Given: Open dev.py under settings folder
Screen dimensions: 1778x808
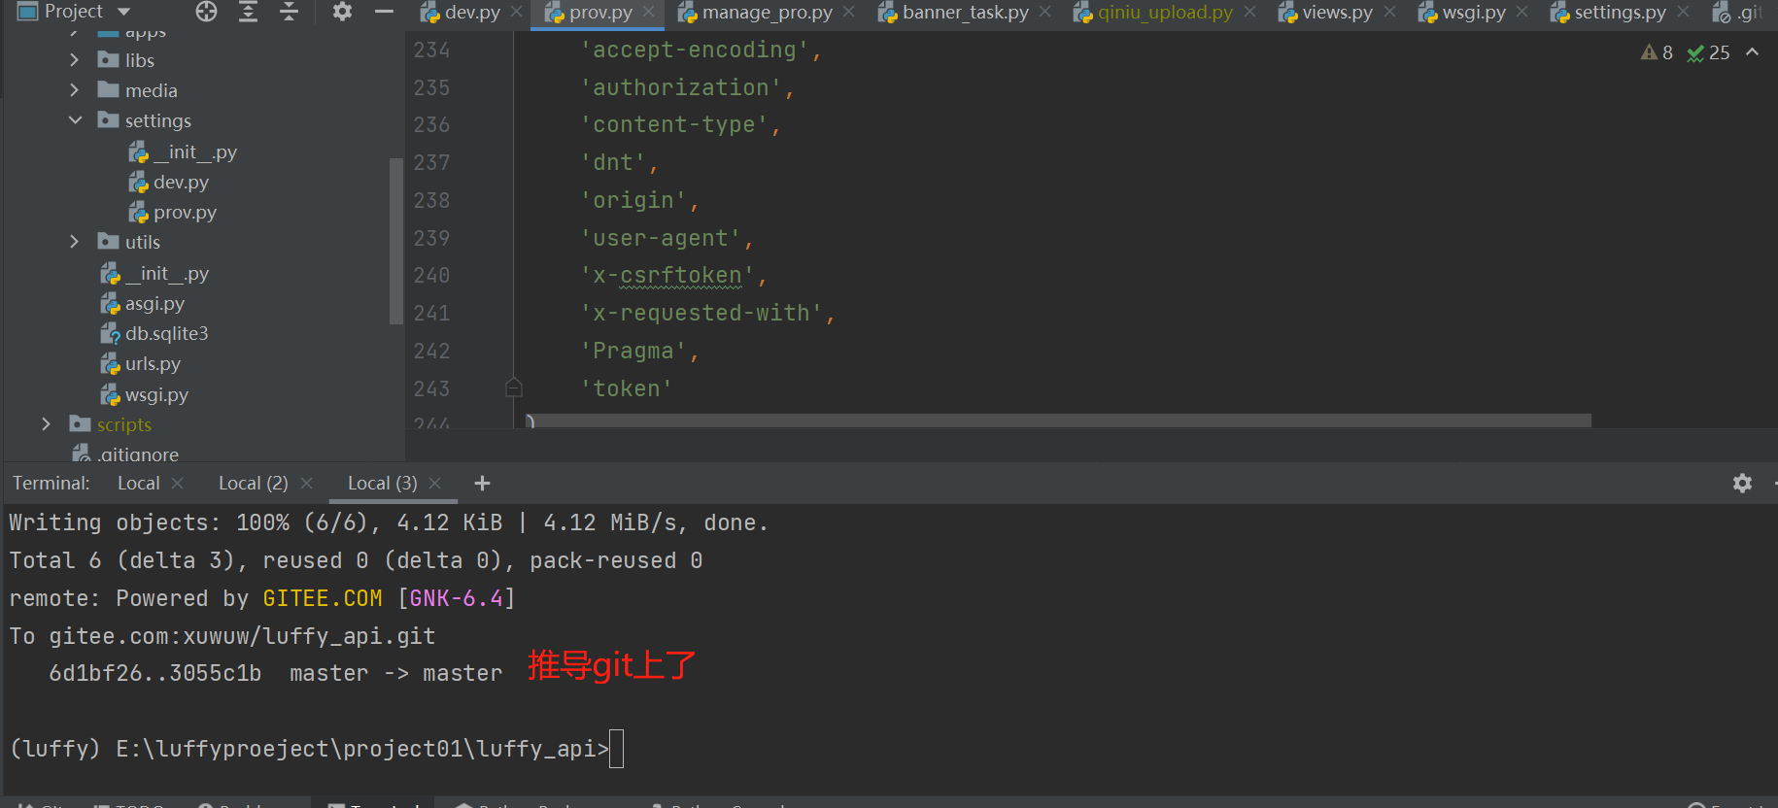Looking at the screenshot, I should coord(169,182).
